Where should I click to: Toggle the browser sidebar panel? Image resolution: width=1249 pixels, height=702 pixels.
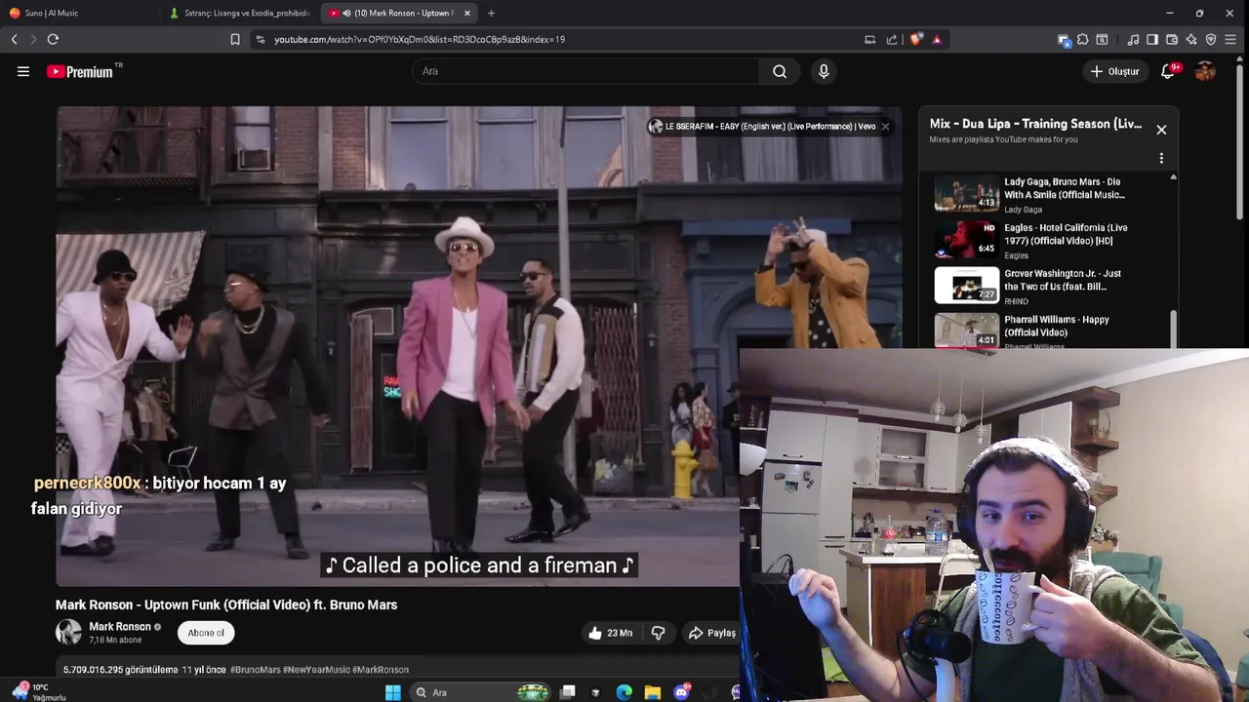coord(1152,39)
